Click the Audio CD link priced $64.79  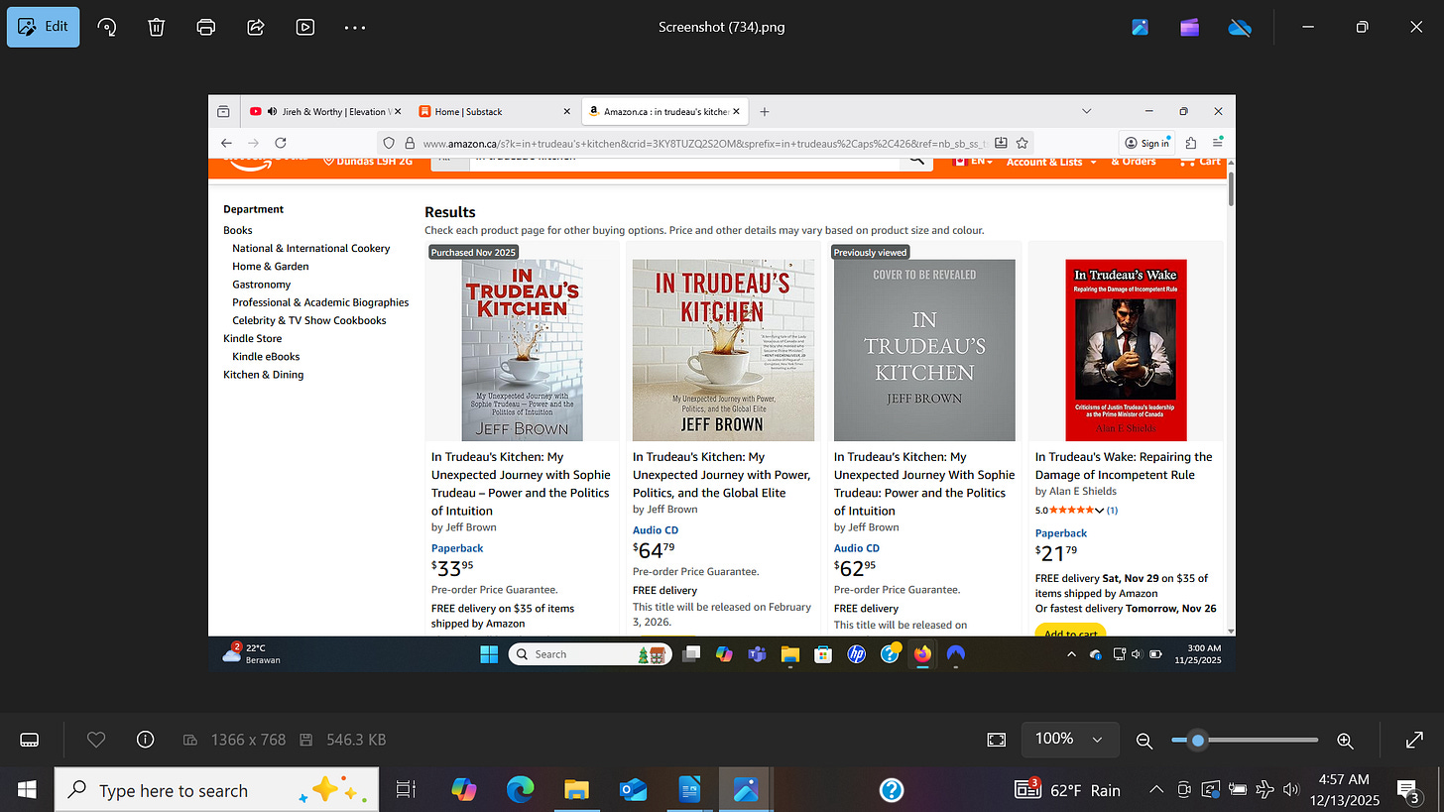point(656,529)
